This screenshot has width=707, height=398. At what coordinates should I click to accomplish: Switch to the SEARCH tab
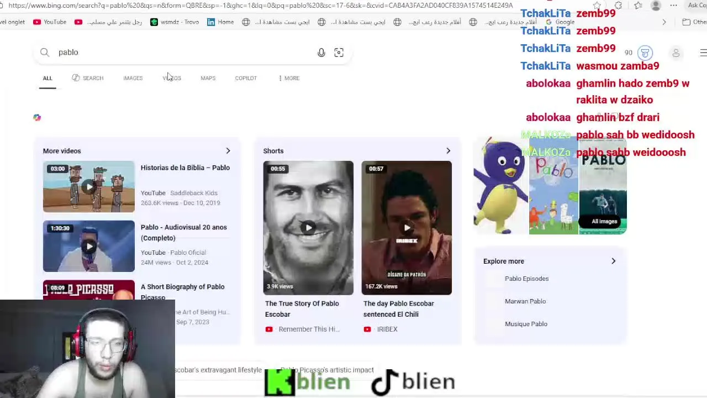coord(88,78)
